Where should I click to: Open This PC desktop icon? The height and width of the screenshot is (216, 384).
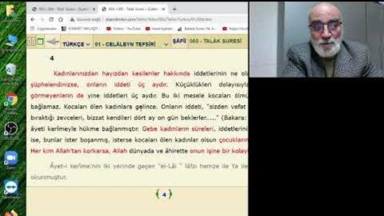[x=11, y=41]
